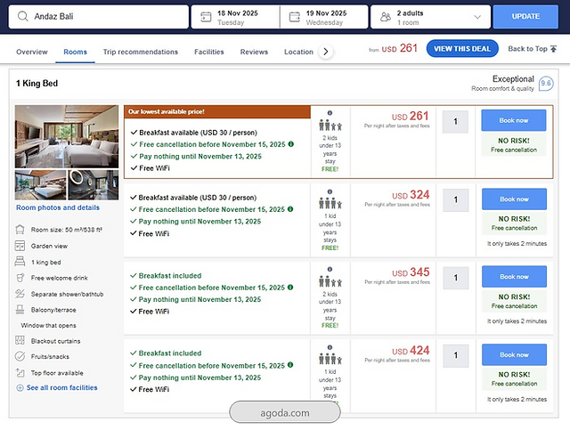Click occupancy info icon for USD 324 offer
The image size is (570, 430).
pos(330,191)
